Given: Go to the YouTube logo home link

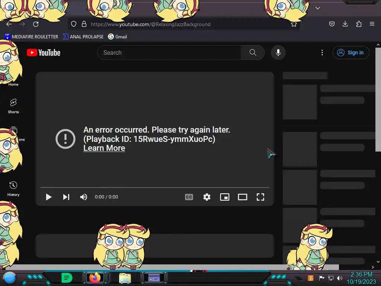Looking at the screenshot, I should (x=44, y=53).
